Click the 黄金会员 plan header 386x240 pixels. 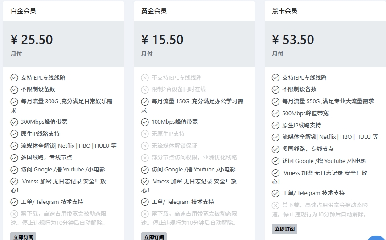[154, 11]
